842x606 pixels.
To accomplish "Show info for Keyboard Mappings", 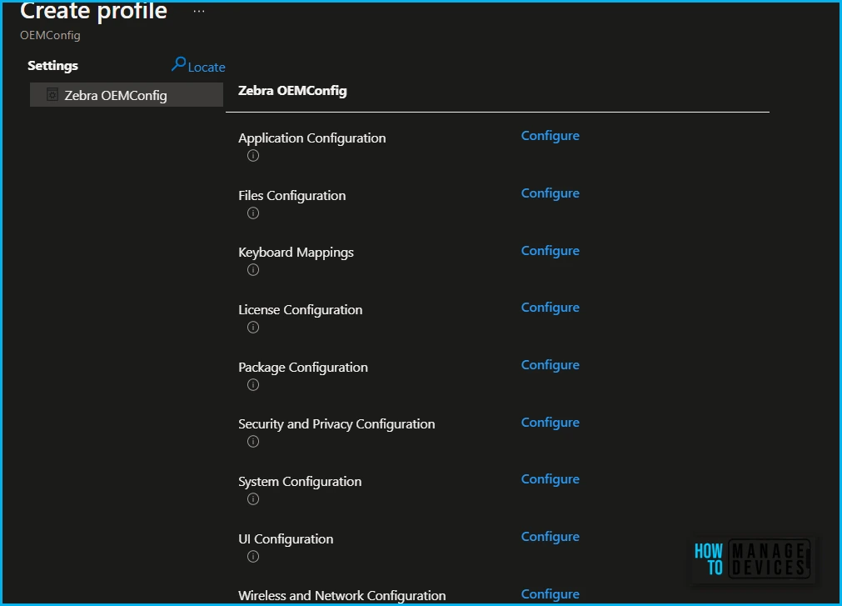I will point(253,270).
